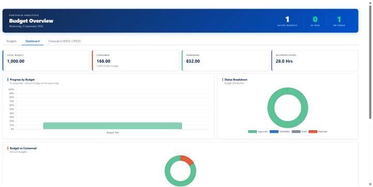Click the Active Budgets counter in header
The image size is (373, 187).
click(x=287, y=21)
